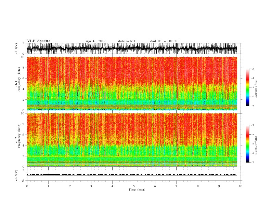Click the "ch.3(V)" axis label
This screenshot has height=209, width=271.
16,175
